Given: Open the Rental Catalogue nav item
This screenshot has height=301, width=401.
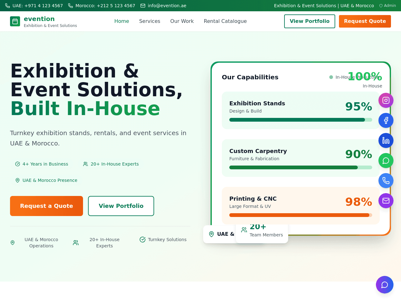Looking at the screenshot, I should [225, 21].
